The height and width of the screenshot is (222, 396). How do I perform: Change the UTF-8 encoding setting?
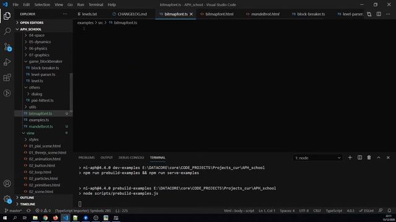pyautogui.click(x=304, y=211)
